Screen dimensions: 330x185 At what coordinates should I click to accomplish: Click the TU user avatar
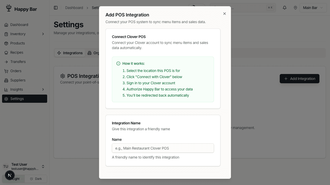(x=6, y=166)
